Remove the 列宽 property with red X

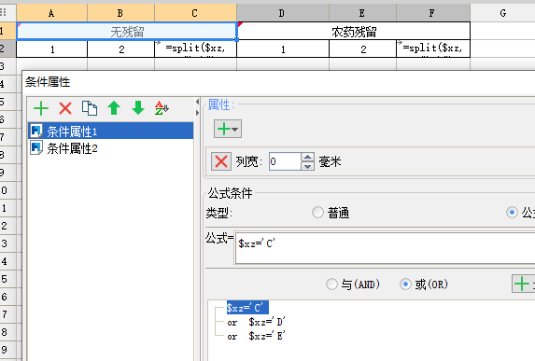click(x=221, y=161)
